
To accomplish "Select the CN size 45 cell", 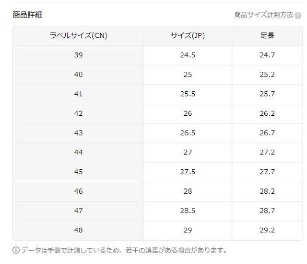I will coord(78,172).
